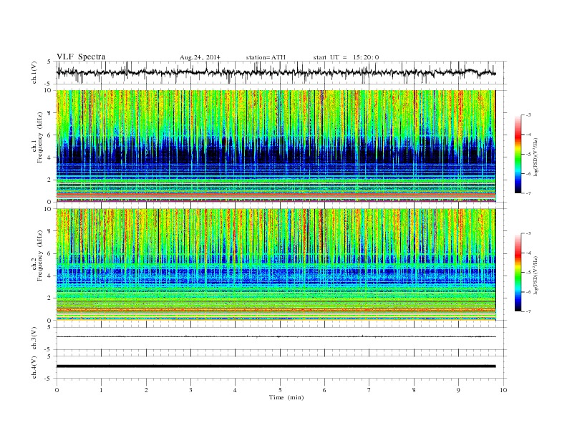Click the time-axis tick label '5'

(280, 390)
